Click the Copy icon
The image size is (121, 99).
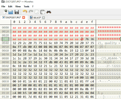[37, 12]
